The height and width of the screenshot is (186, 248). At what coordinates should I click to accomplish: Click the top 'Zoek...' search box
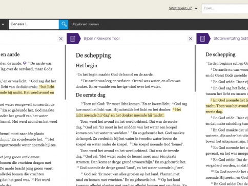pyautogui.click(x=225, y=8)
